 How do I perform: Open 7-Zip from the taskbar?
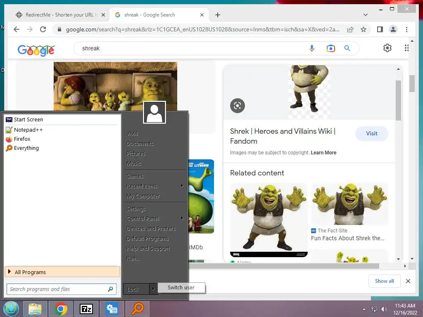pyautogui.click(x=86, y=309)
